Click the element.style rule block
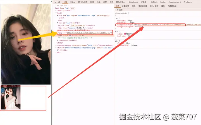 click(x=122, y=14)
